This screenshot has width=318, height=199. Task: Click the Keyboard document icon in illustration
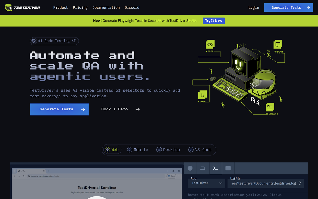pyautogui.click(x=270, y=107)
